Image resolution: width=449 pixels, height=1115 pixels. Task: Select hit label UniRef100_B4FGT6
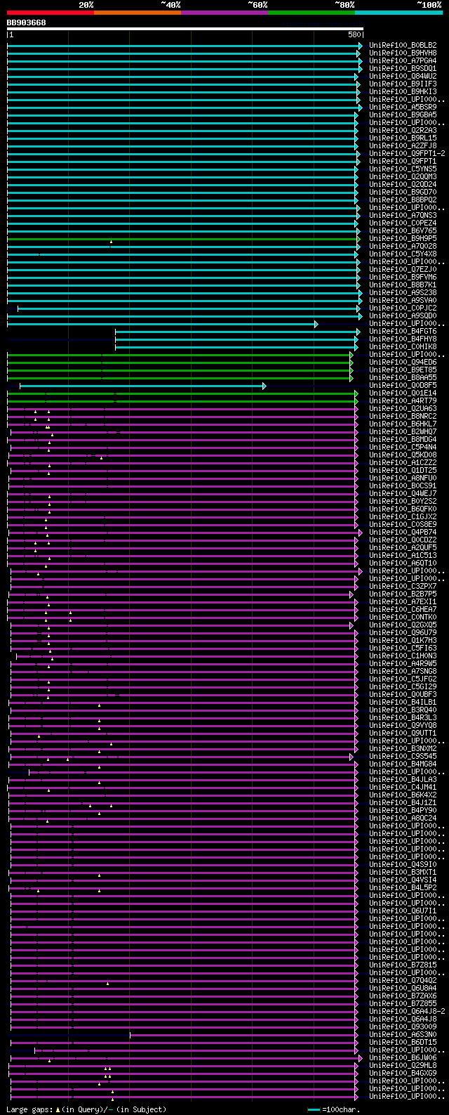pos(403,331)
